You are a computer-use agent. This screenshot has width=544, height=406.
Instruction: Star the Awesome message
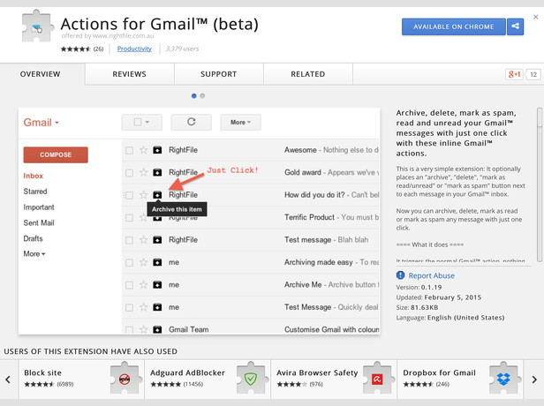pos(143,150)
